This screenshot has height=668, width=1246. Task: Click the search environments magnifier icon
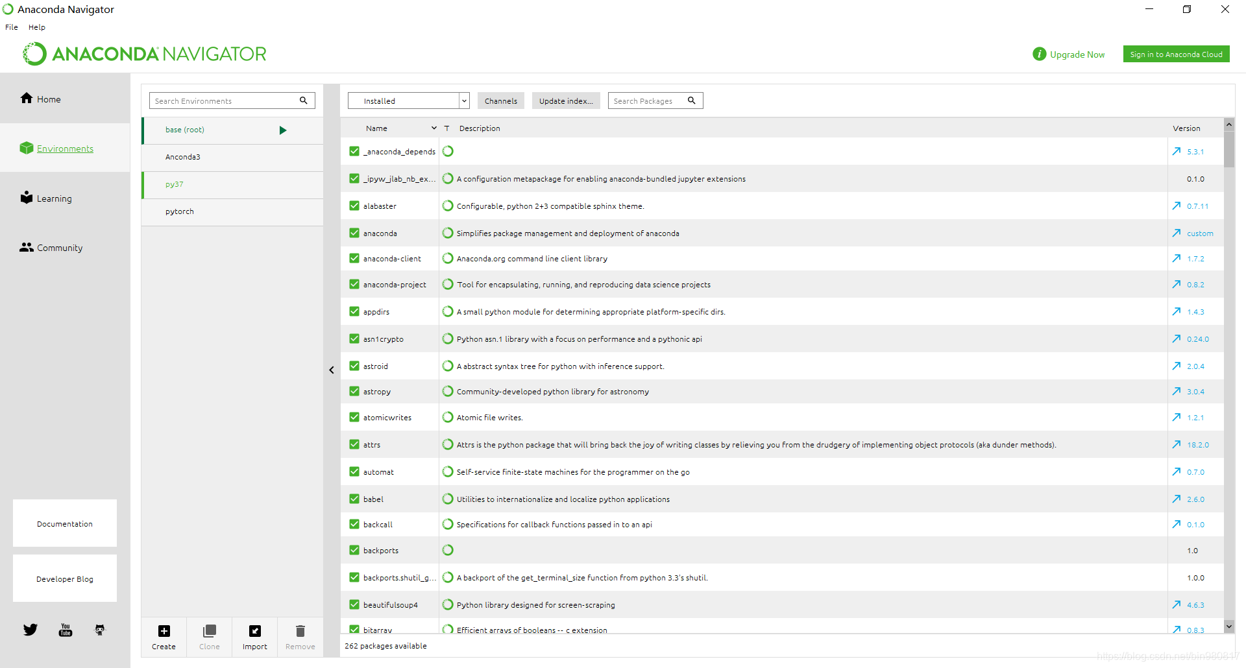point(304,101)
